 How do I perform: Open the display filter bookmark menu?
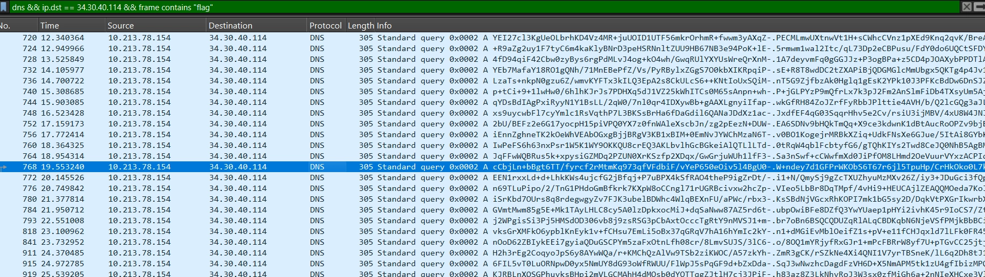[4, 7]
